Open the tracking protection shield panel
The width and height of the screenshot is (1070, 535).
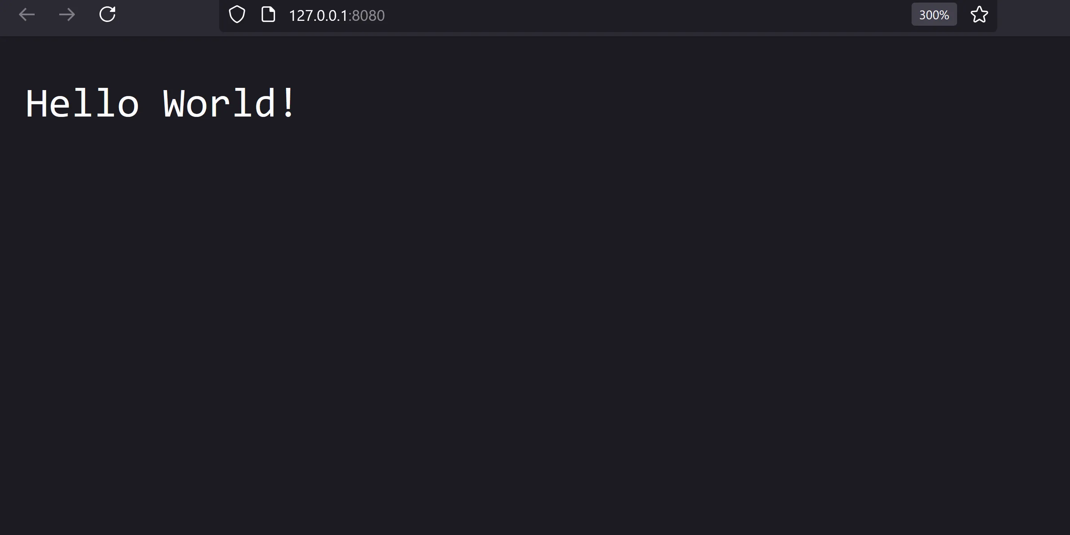pyautogui.click(x=237, y=15)
